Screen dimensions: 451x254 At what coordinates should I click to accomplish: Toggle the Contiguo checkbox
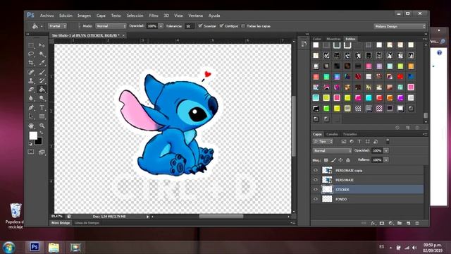(x=221, y=26)
